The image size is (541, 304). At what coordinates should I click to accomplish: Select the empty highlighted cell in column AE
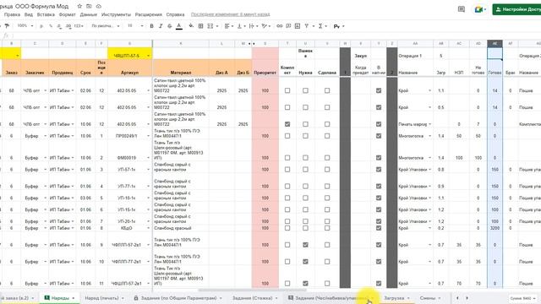coord(495,53)
